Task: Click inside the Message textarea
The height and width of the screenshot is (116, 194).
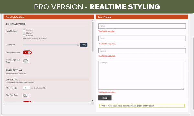Action: tap(141, 75)
